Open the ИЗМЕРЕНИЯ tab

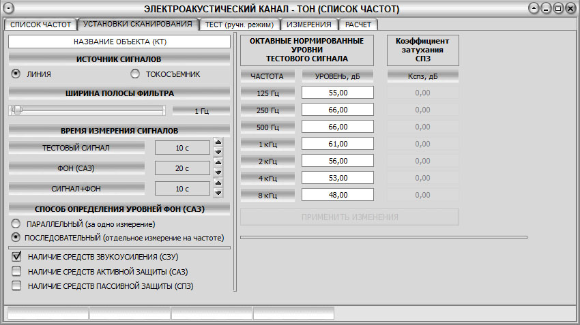tap(309, 25)
